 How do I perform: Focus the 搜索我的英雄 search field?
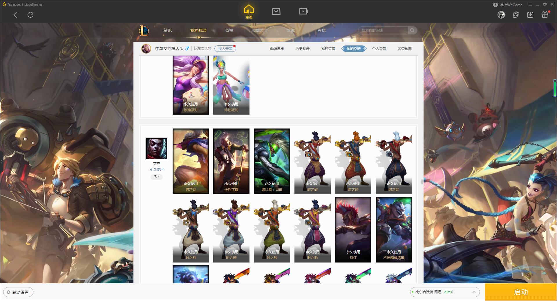383,30
